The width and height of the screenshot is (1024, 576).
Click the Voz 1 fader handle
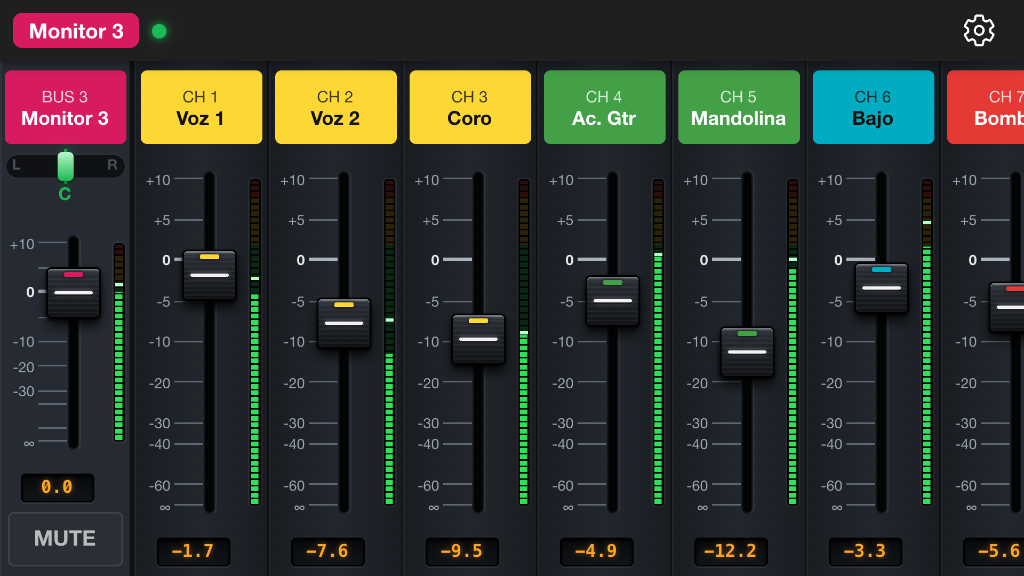coord(210,275)
